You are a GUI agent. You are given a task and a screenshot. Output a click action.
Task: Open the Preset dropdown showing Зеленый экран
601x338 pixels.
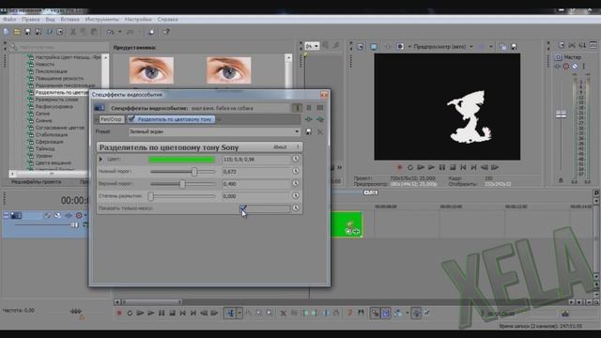point(214,131)
